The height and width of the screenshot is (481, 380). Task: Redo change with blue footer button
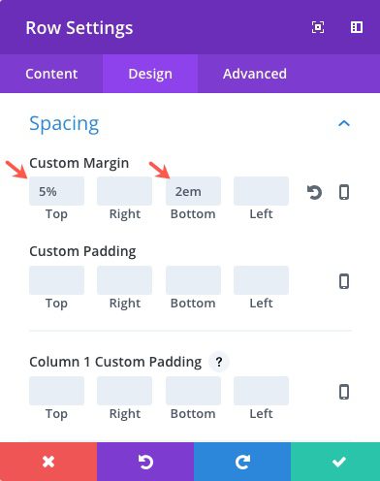[x=242, y=462]
